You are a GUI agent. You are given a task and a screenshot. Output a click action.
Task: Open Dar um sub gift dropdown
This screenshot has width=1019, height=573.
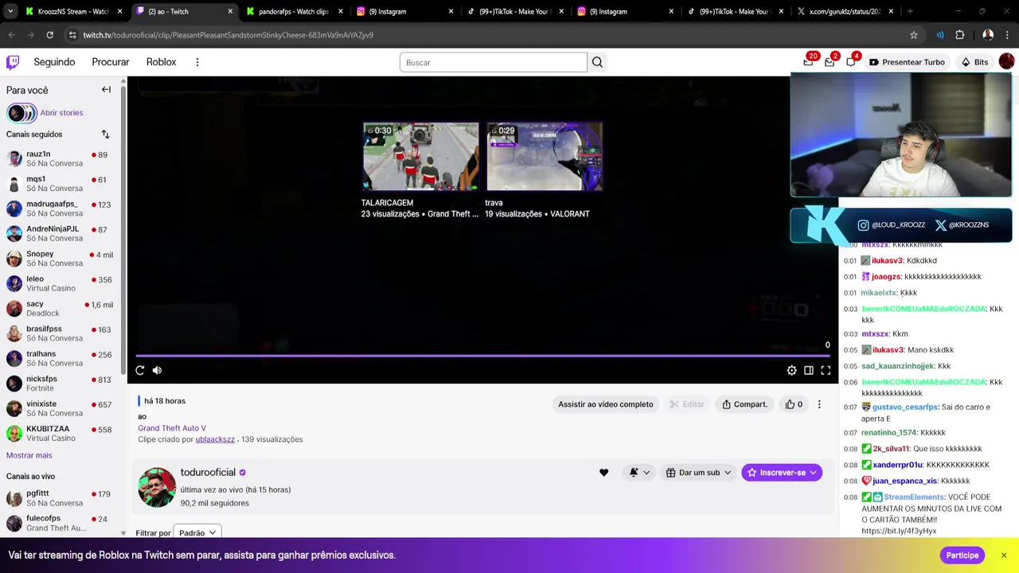[x=698, y=473]
